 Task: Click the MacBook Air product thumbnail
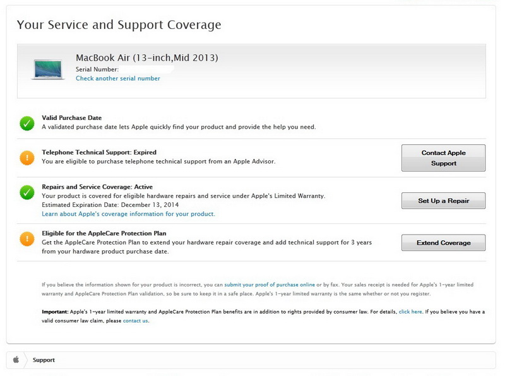pos(48,69)
